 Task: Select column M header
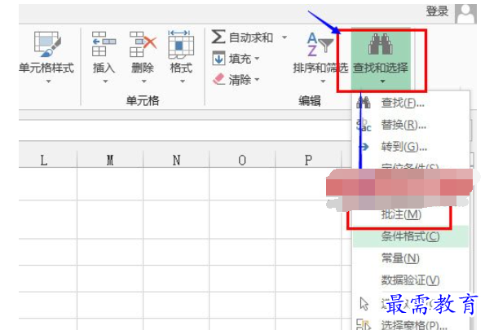(x=110, y=161)
